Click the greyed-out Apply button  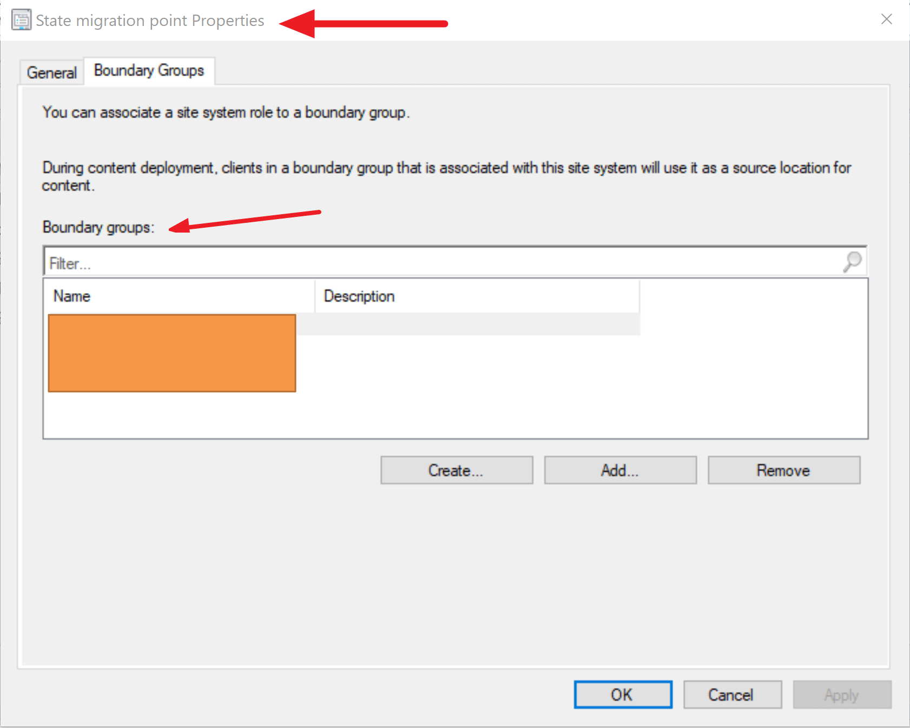[841, 694]
